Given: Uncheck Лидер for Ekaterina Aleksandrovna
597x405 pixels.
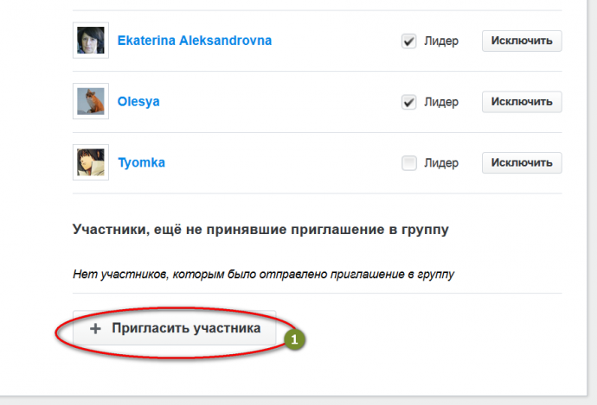Looking at the screenshot, I should 409,41.
